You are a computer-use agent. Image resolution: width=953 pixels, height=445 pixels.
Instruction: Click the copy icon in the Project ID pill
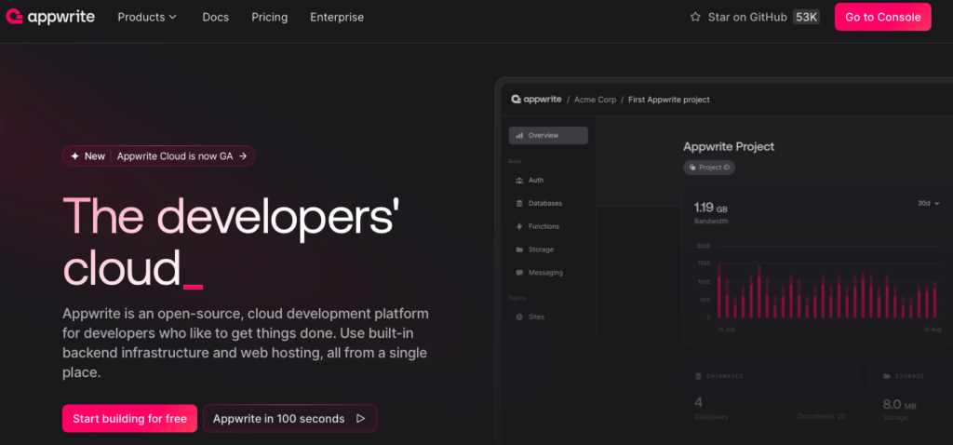pos(692,168)
